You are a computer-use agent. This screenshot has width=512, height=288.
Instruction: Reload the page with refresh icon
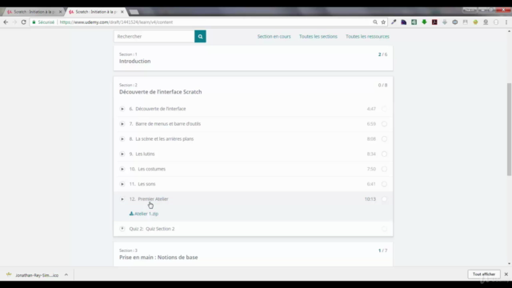point(23,22)
